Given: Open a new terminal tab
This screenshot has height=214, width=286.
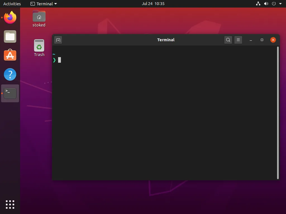Looking at the screenshot, I should click(58, 40).
